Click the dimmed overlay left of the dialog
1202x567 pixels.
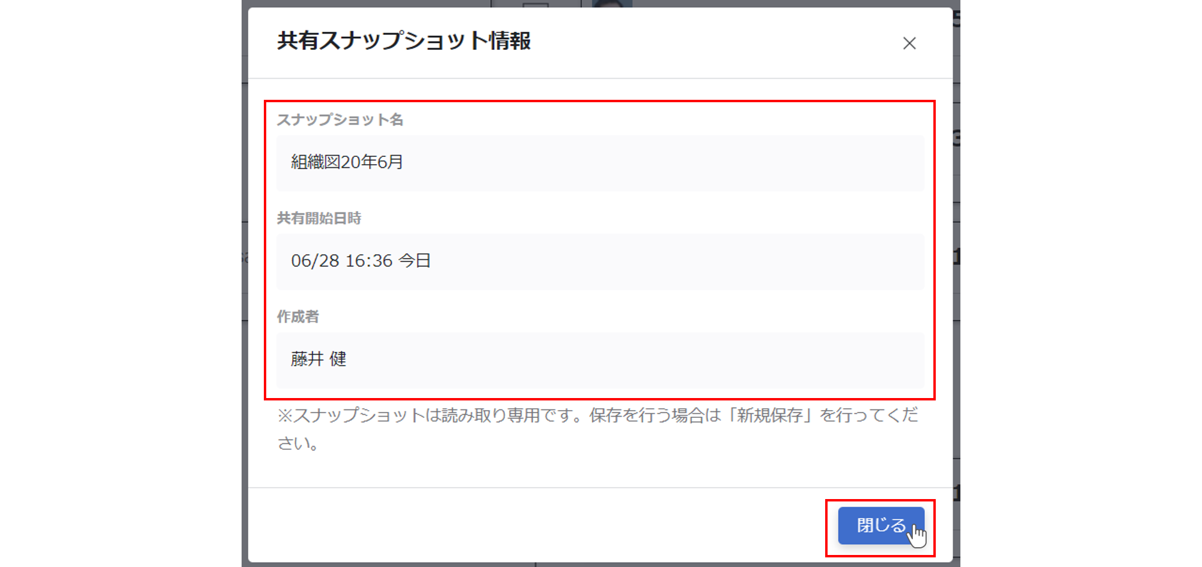click(x=245, y=283)
